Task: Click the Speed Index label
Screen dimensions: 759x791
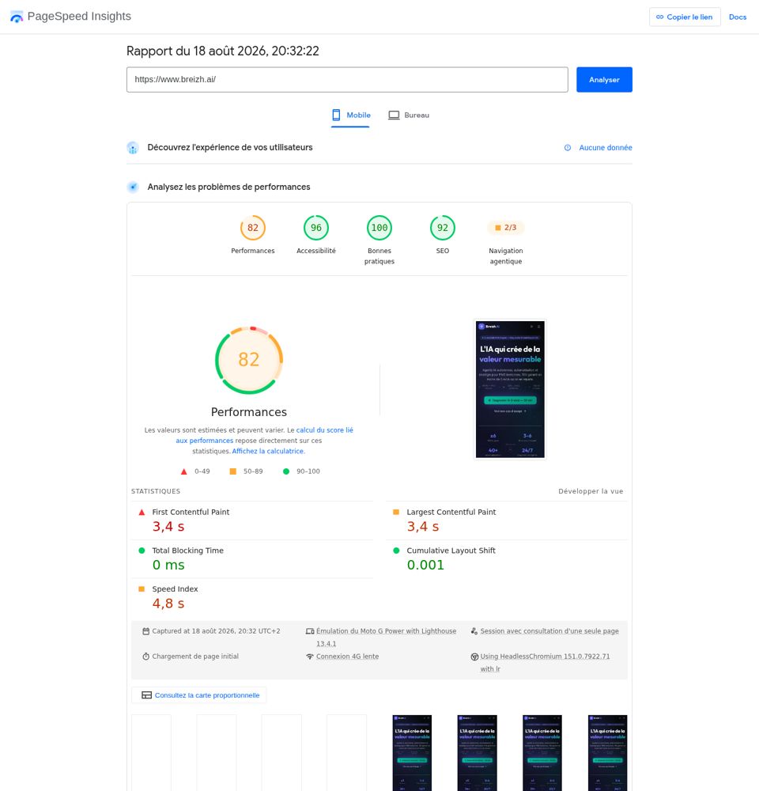Action: [175, 589]
